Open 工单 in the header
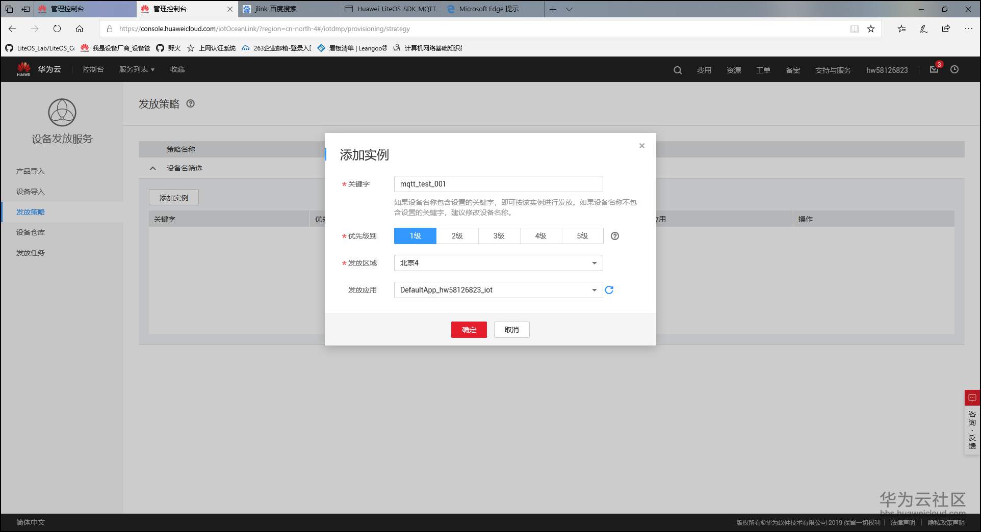The height and width of the screenshot is (532, 981). point(763,70)
